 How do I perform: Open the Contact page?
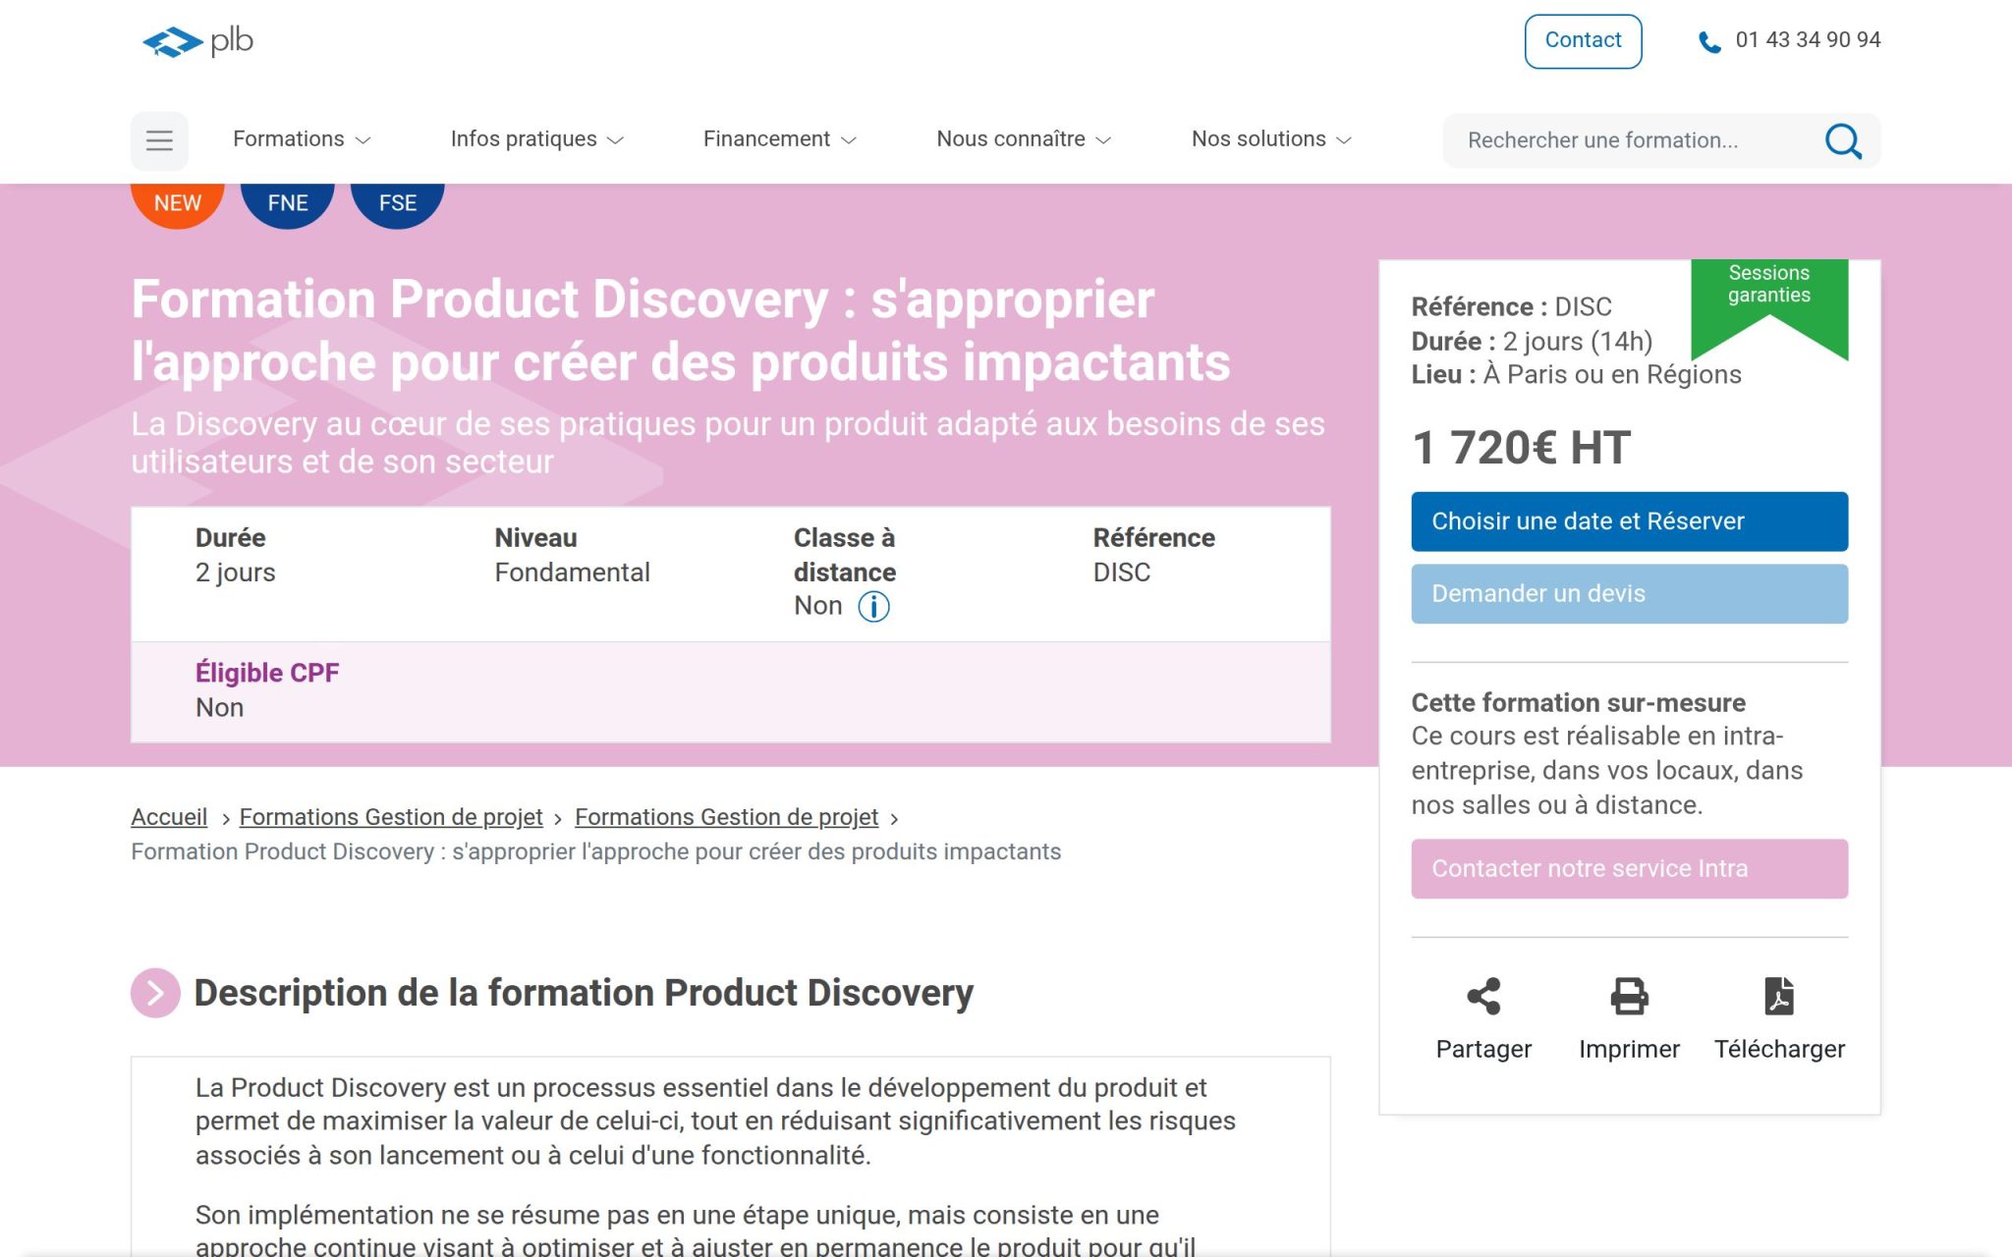click(x=1583, y=40)
